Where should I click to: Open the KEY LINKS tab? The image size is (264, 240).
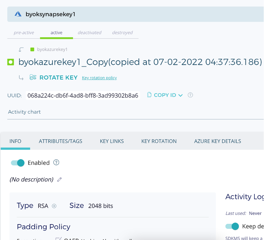click(x=112, y=141)
